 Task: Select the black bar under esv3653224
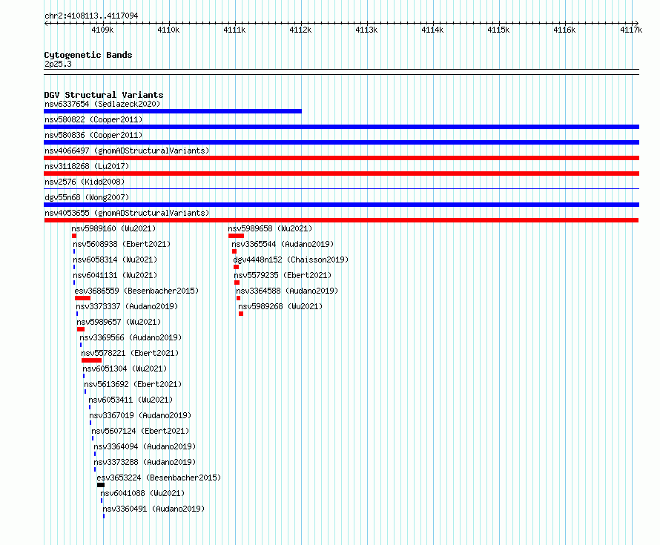point(101,485)
